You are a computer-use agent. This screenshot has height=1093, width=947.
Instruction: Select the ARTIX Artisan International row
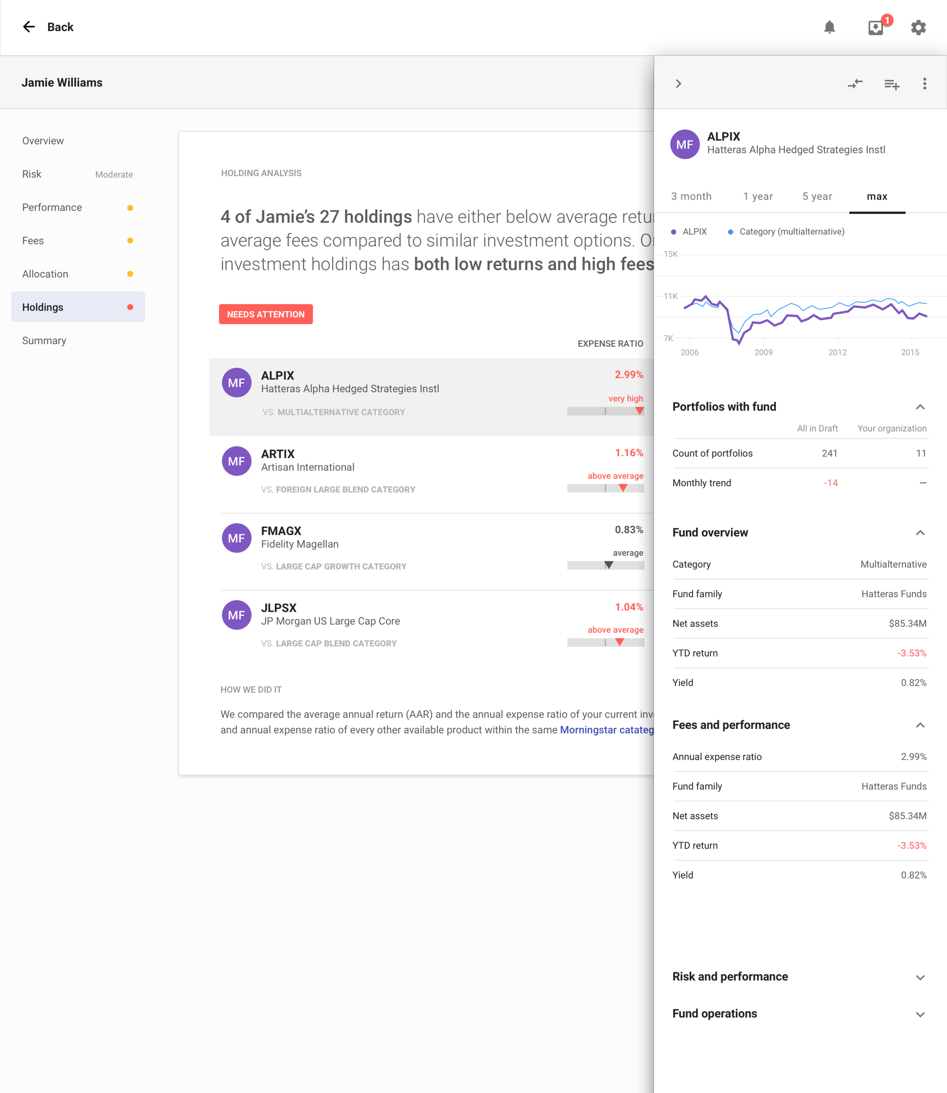(x=432, y=474)
